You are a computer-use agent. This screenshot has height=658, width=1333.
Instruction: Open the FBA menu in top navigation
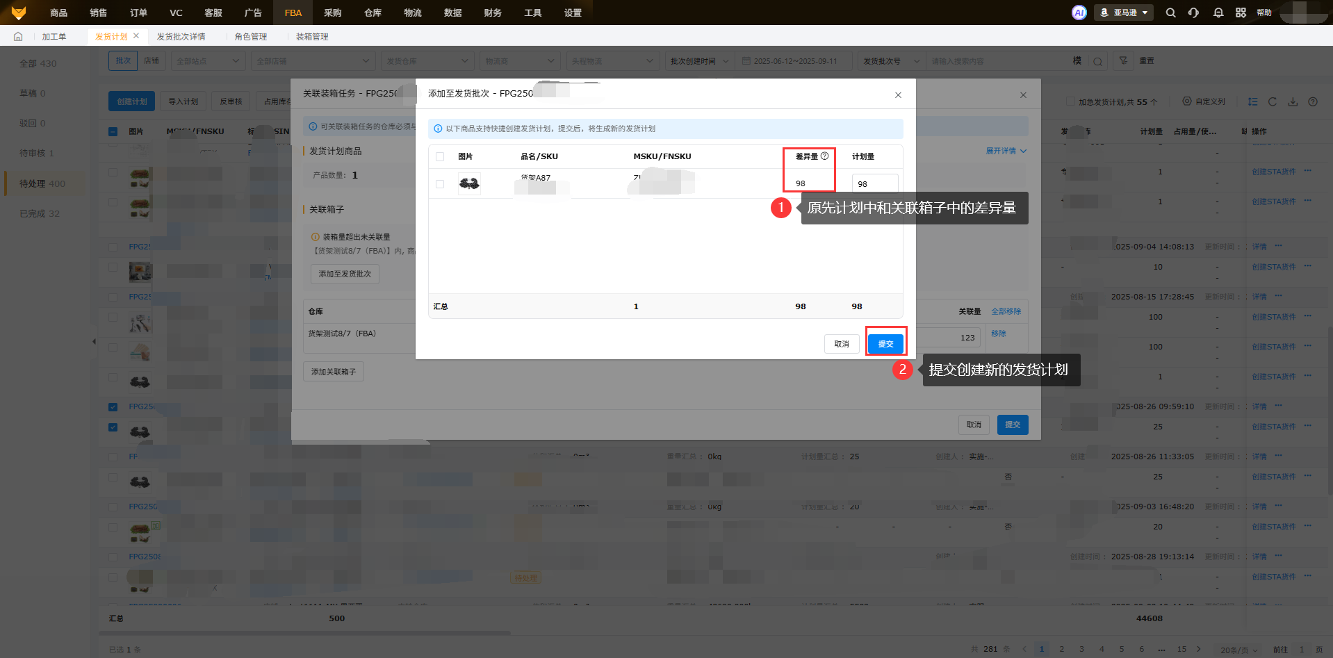[x=293, y=13]
